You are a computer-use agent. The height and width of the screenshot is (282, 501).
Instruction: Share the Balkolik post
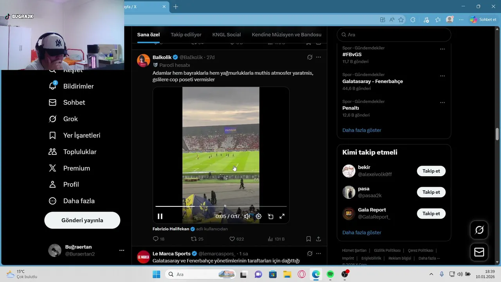(x=319, y=239)
